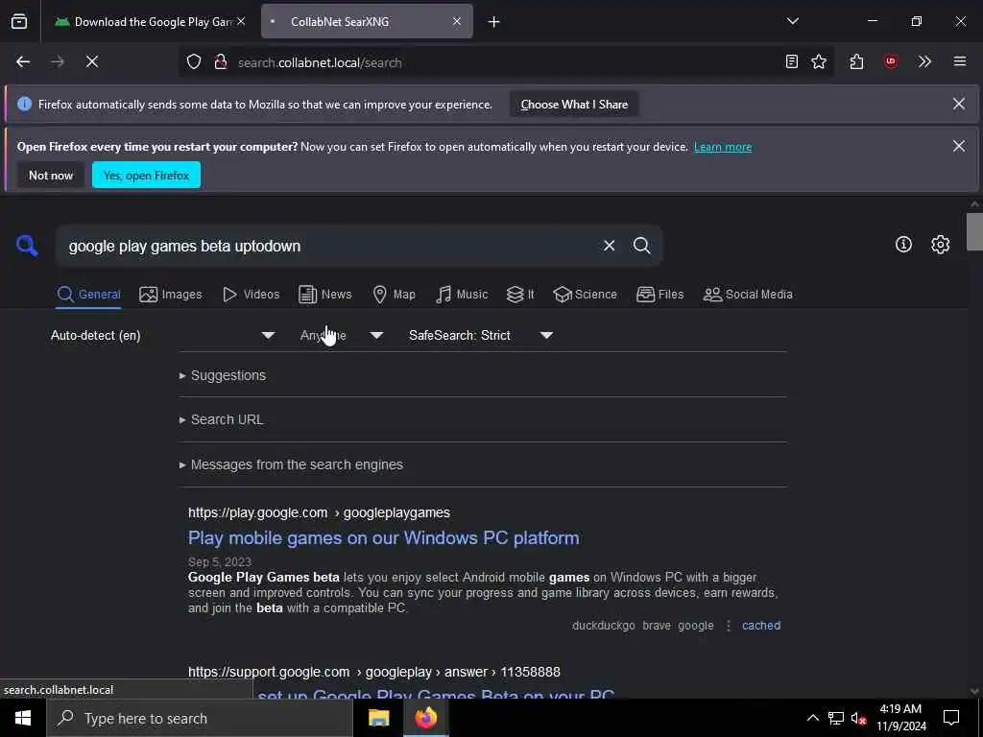Open a new tab with the plus button
983x737 pixels.
tap(493, 22)
